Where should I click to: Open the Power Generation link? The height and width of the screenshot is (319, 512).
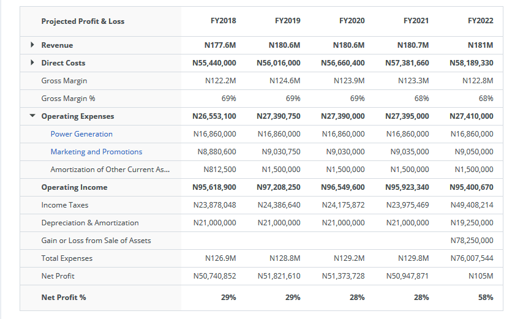point(81,134)
